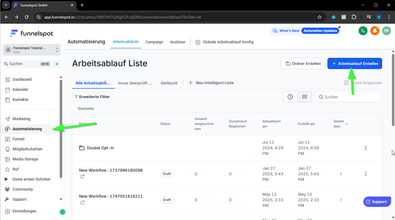Open Mitgliedschaften in the sidebar
The image size is (395, 220).
(27, 149)
